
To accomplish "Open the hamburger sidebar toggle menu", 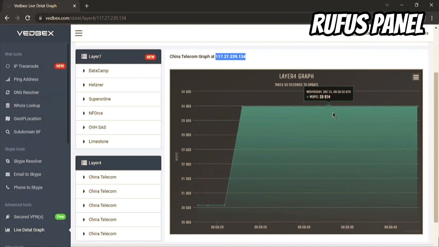I will tap(79, 33).
